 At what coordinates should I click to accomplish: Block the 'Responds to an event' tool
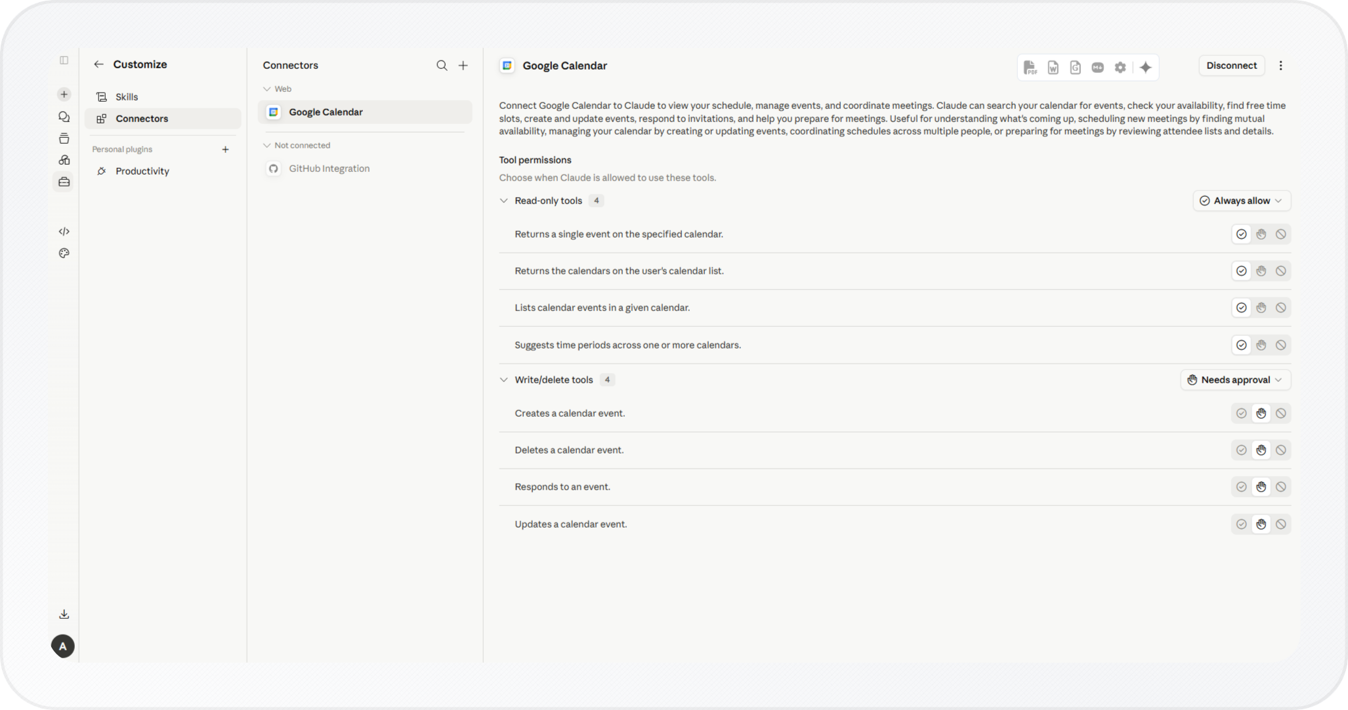coord(1280,487)
